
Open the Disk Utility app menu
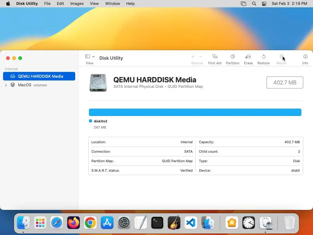tap(27, 4)
